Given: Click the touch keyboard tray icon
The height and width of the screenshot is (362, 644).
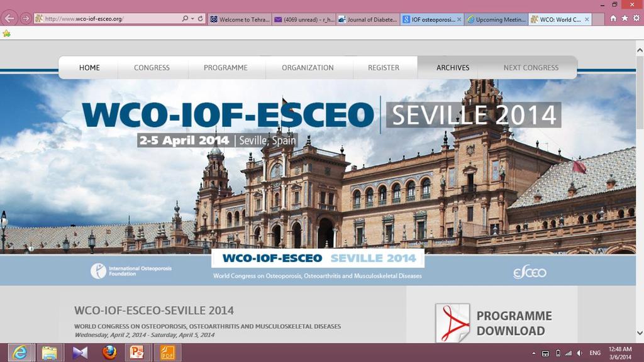Looking at the screenshot, I should pos(545,353).
